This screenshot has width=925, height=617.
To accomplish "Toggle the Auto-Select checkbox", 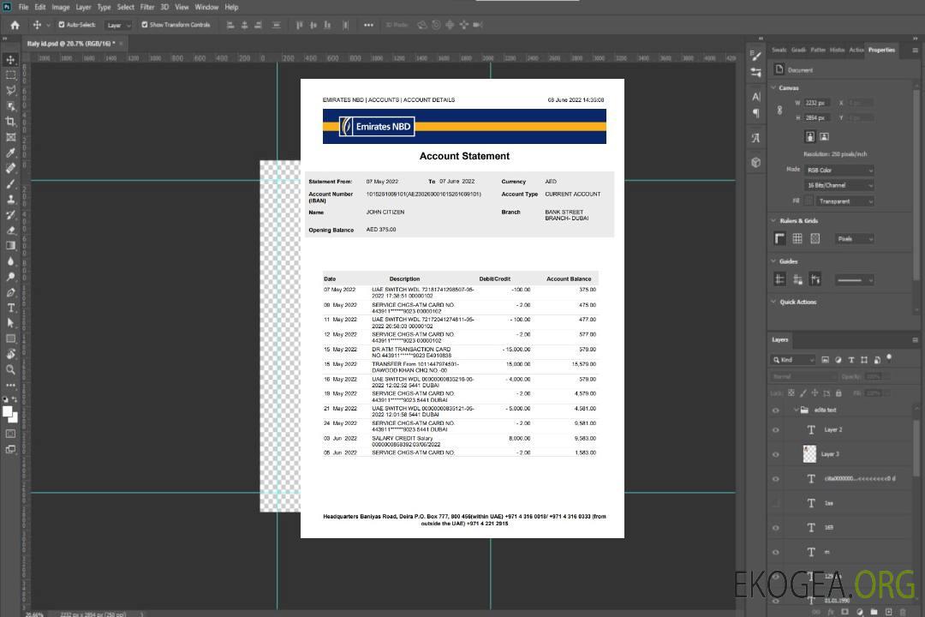I will click(62, 25).
